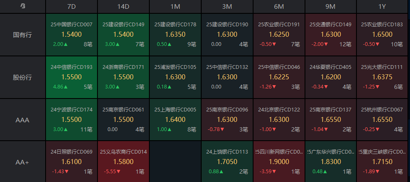Open the 25中国银行CD007 quote cell
This screenshot has height=182, width=410.
point(71,35)
